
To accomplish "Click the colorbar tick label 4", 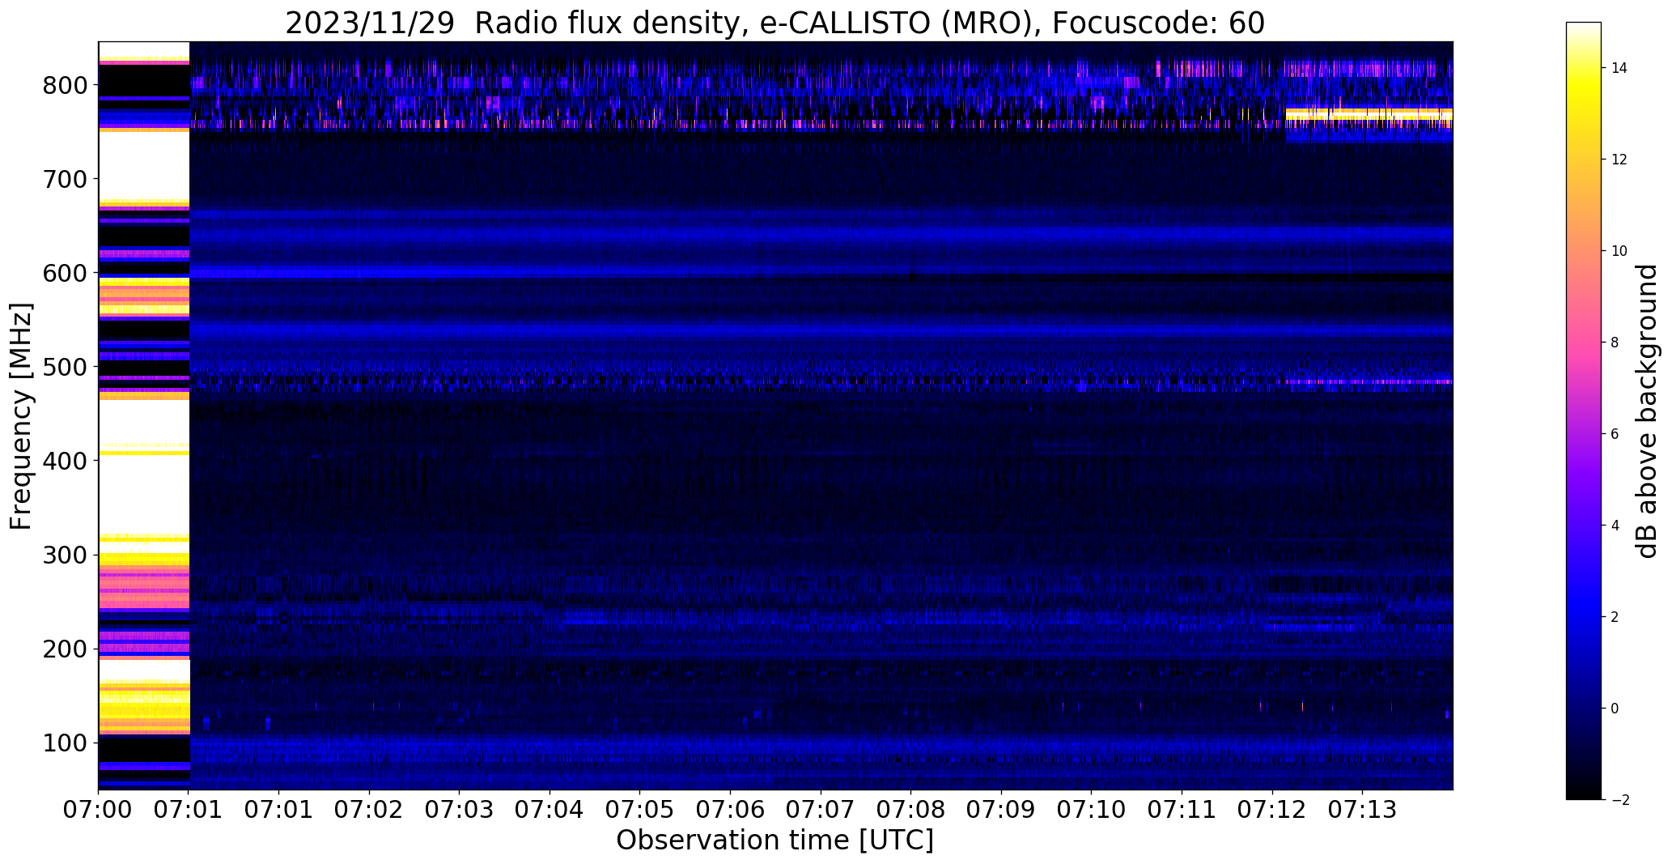I will coord(1615,526).
